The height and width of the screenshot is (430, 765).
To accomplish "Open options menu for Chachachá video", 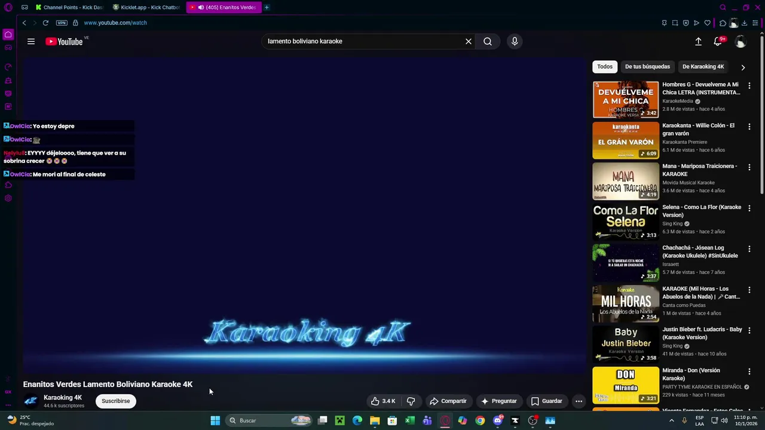I will pos(749,248).
